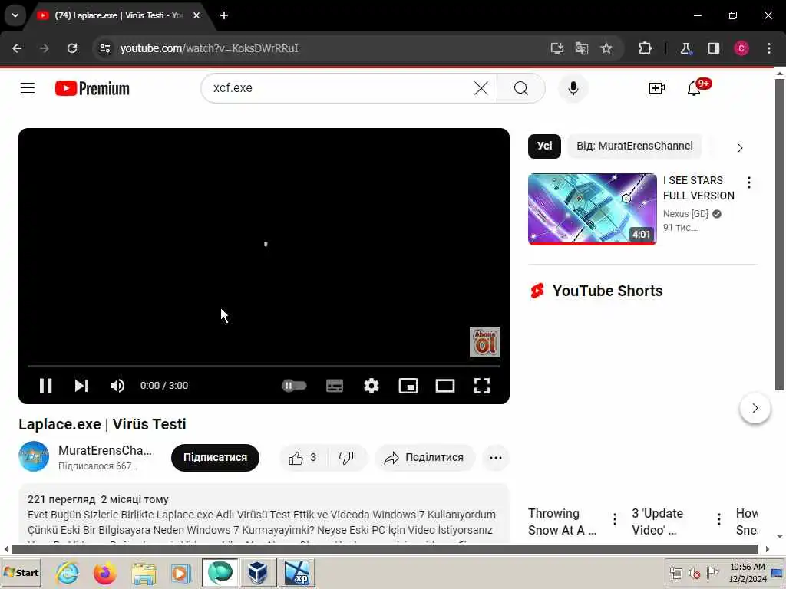Screen dimensions: 786x589
Task: Launch Internet Explorer from taskbar
Action: 68,573
